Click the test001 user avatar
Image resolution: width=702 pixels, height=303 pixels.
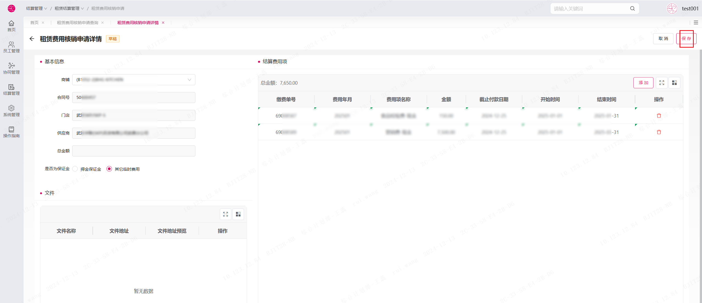[x=672, y=8]
